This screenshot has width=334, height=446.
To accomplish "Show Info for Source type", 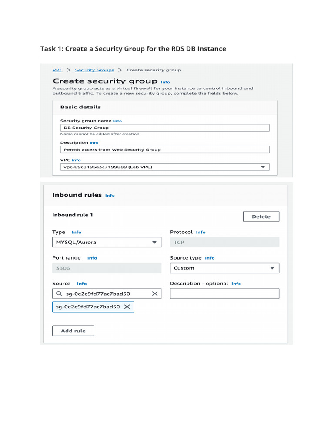I will coord(210,258).
